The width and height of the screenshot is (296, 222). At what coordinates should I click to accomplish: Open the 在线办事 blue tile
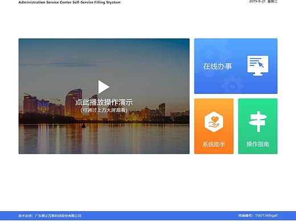(x=236, y=66)
